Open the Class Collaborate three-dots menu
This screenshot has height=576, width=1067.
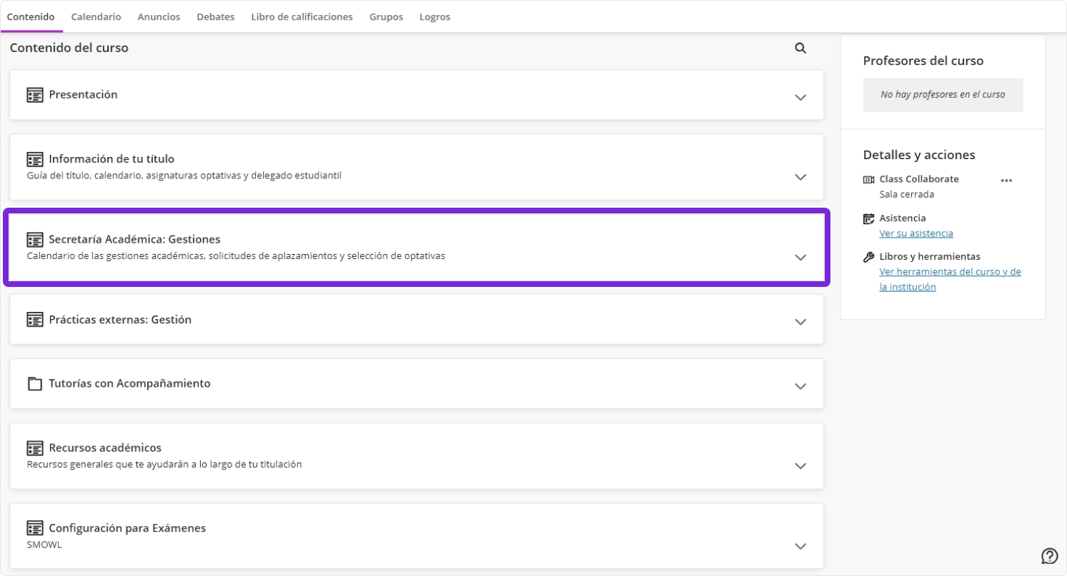coord(1006,181)
